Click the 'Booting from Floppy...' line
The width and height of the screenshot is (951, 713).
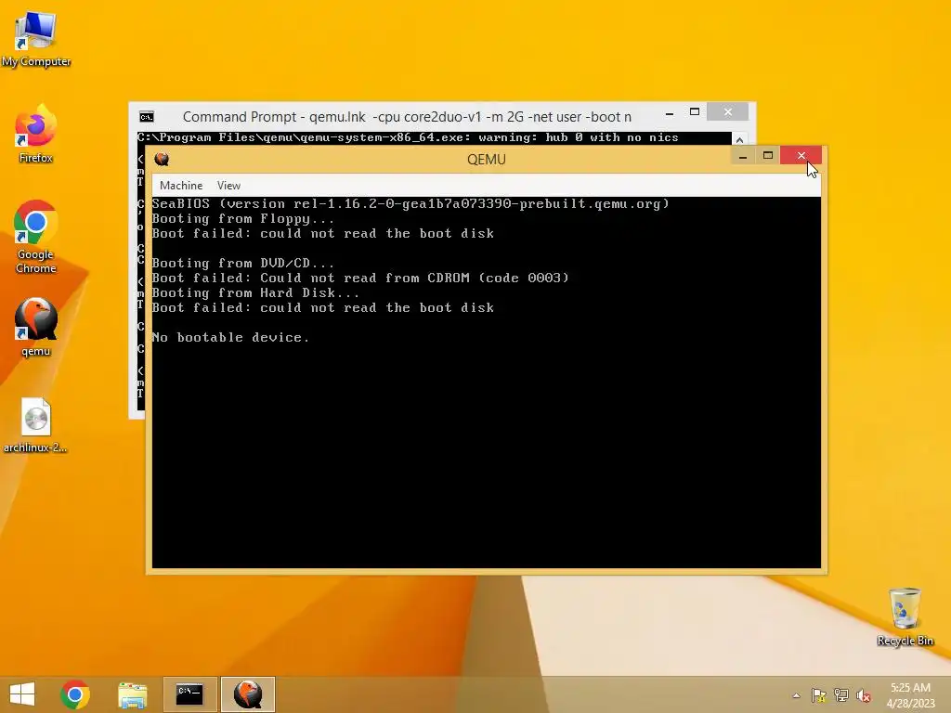point(242,219)
